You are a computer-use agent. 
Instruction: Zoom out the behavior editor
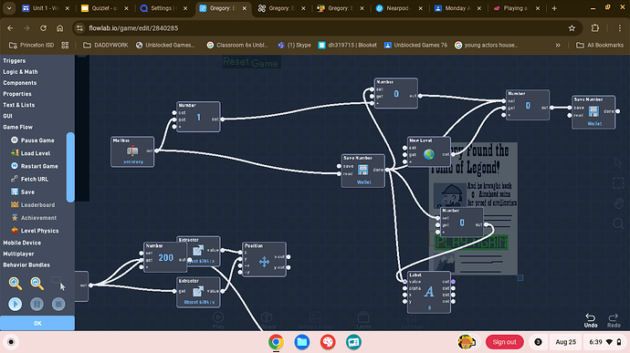click(37, 284)
